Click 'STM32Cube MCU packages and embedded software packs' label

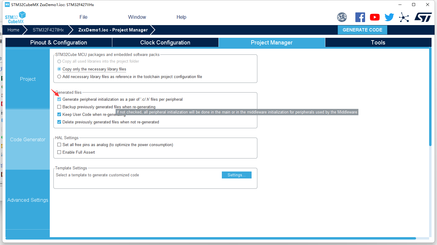coord(107,54)
